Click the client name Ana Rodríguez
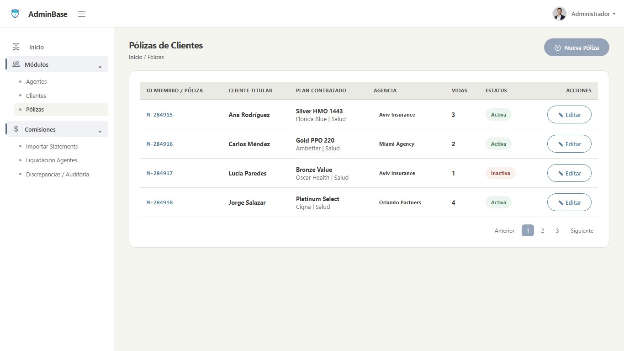624x351 pixels. point(249,115)
